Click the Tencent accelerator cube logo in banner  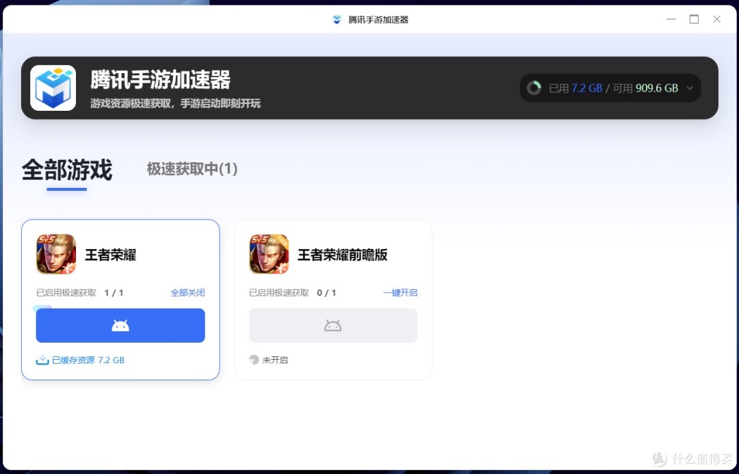[x=53, y=88]
